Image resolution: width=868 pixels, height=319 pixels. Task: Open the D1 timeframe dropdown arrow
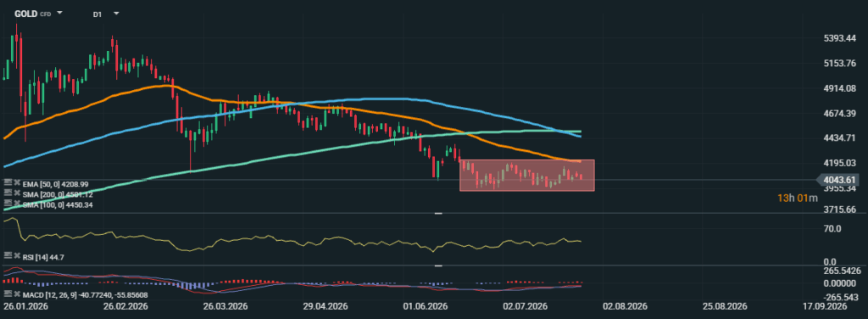tap(115, 13)
